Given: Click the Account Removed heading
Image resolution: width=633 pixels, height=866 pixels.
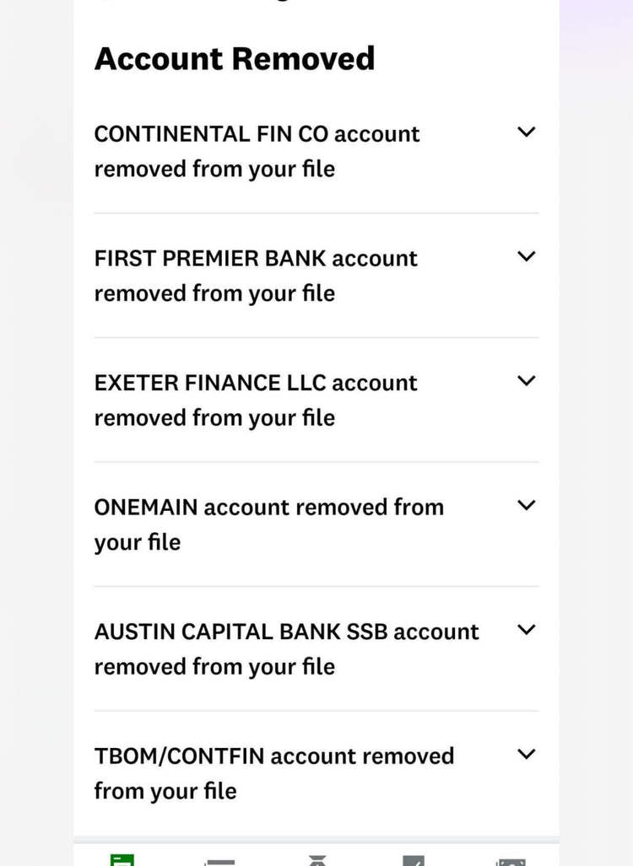Looking at the screenshot, I should click(x=235, y=58).
